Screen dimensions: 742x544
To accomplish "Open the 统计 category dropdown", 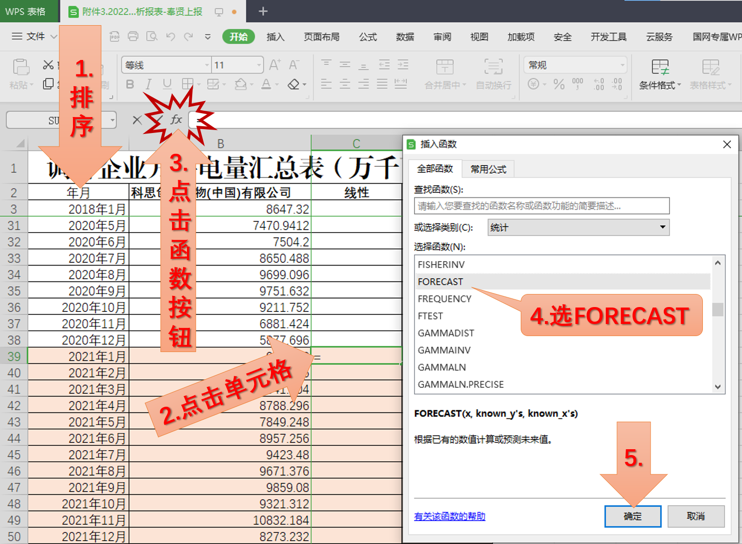I will [578, 227].
